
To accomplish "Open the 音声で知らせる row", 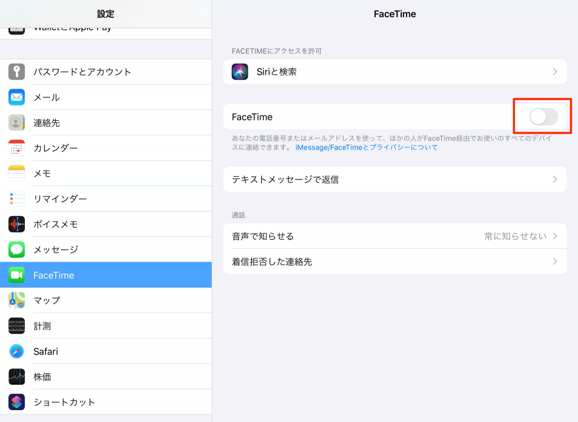I will 395,236.
